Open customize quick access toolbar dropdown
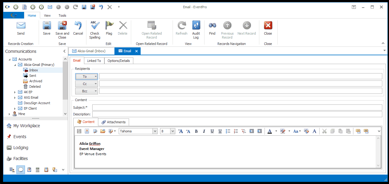 [x=119, y=7]
